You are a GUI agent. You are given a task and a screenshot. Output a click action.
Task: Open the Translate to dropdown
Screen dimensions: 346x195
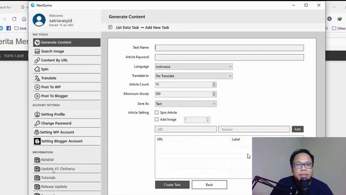194,76
